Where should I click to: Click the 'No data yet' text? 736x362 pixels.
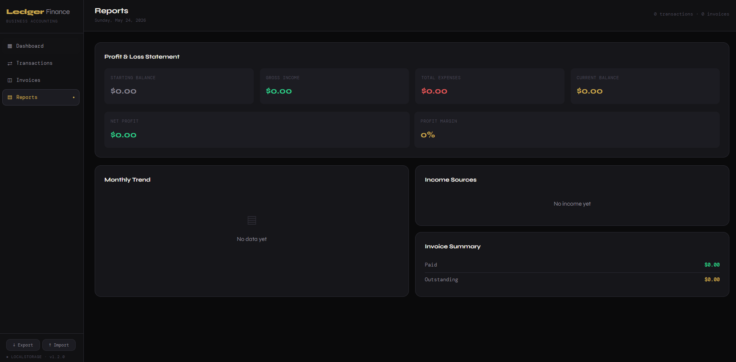252,239
